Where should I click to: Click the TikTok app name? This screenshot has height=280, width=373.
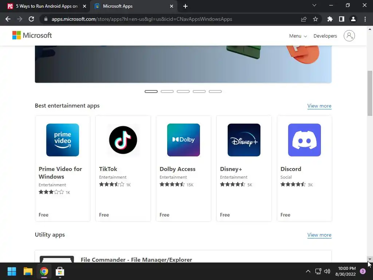pyautogui.click(x=108, y=169)
